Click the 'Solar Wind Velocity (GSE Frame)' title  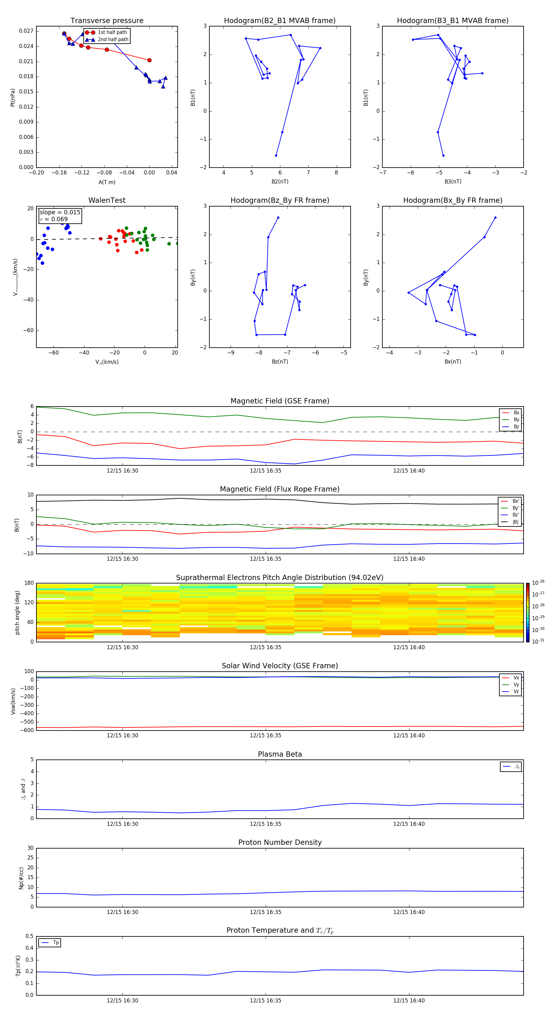coord(280,666)
